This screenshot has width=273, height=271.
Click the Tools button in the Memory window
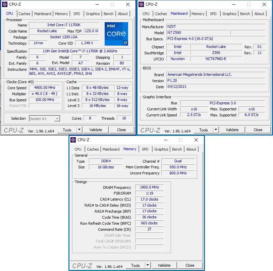tap(135, 265)
